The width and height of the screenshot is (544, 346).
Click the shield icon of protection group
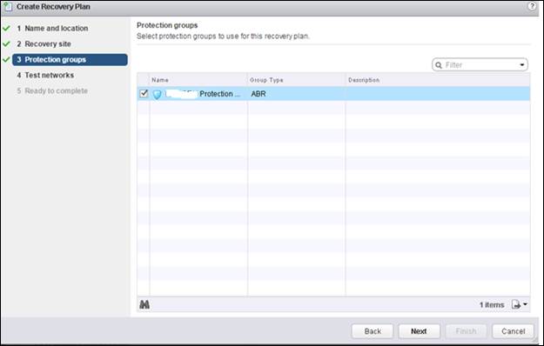pyautogui.click(x=158, y=94)
